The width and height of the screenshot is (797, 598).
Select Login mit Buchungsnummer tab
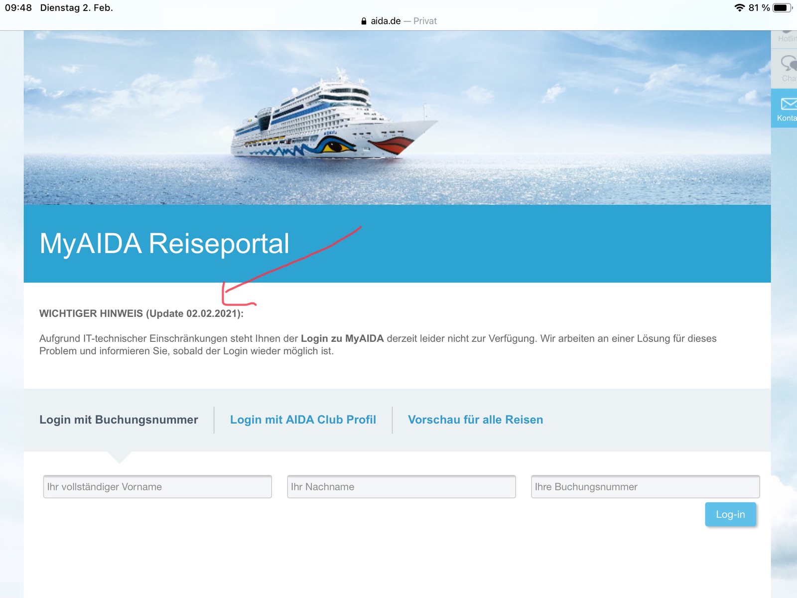click(119, 420)
